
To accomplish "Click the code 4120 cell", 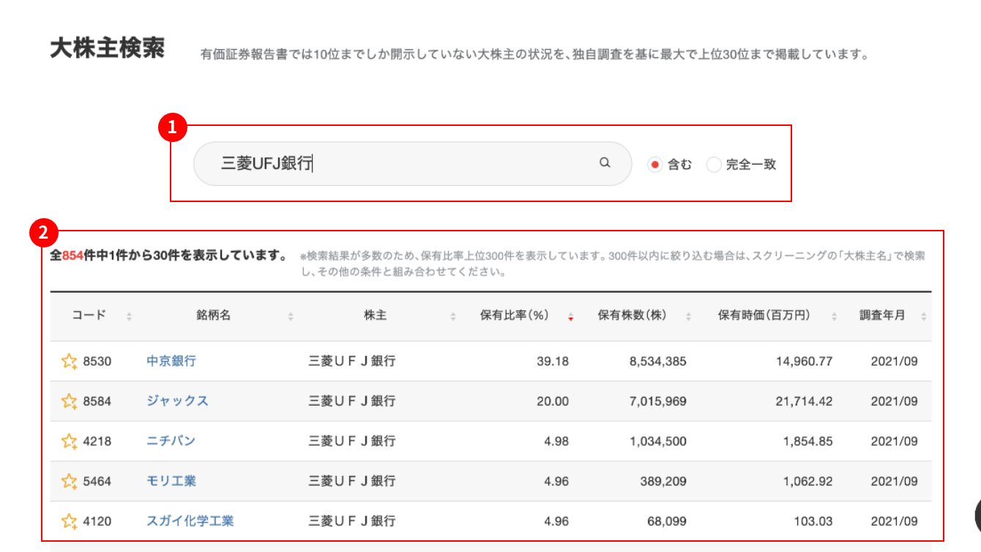I will click(x=97, y=521).
